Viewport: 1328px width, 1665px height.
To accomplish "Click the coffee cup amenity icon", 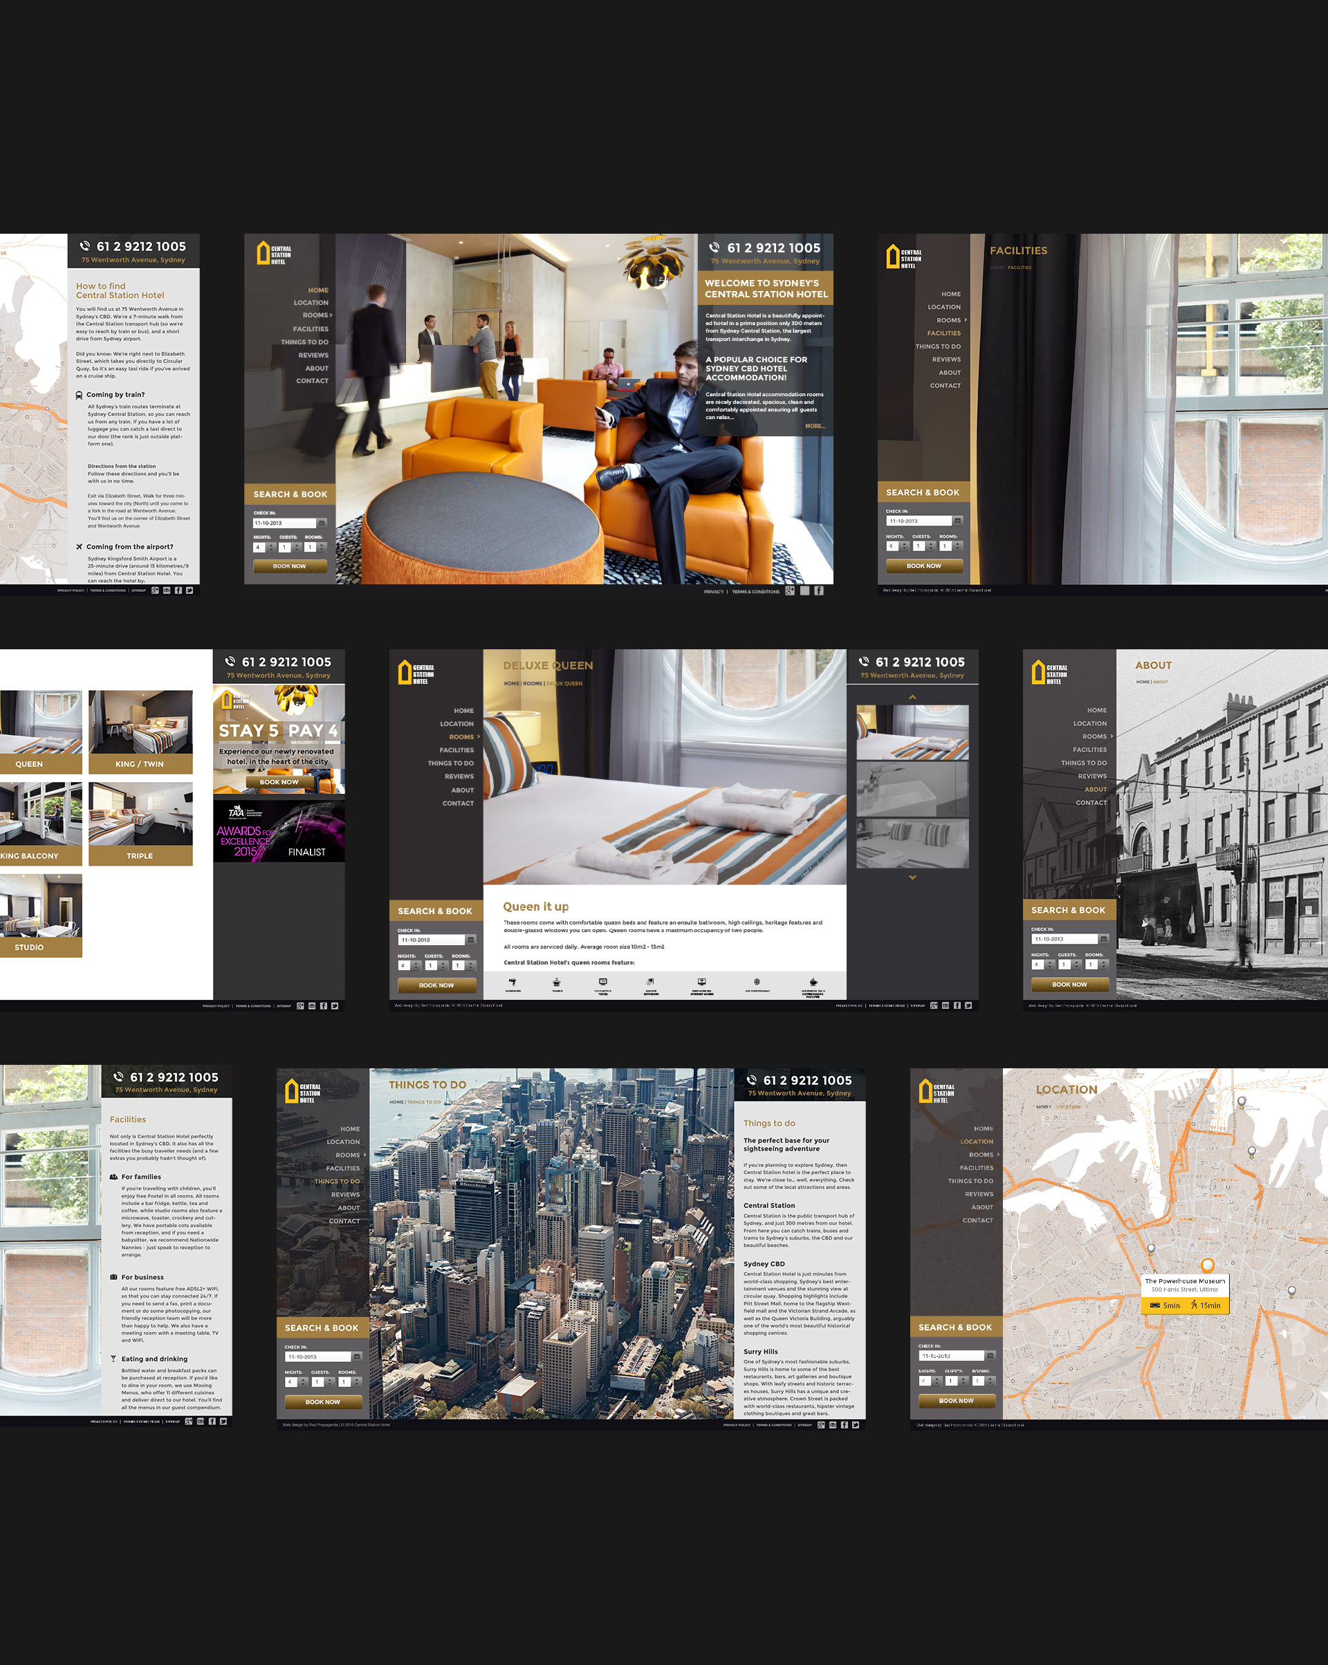I will [x=813, y=983].
